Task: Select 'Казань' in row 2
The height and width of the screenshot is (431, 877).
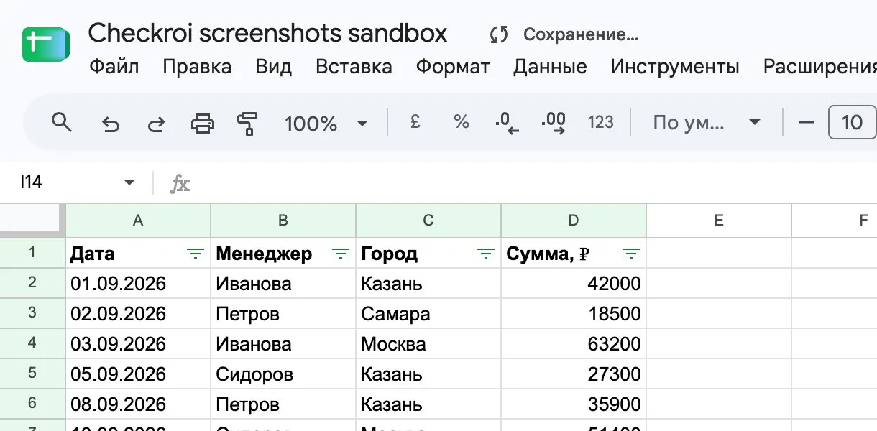Action: (428, 284)
